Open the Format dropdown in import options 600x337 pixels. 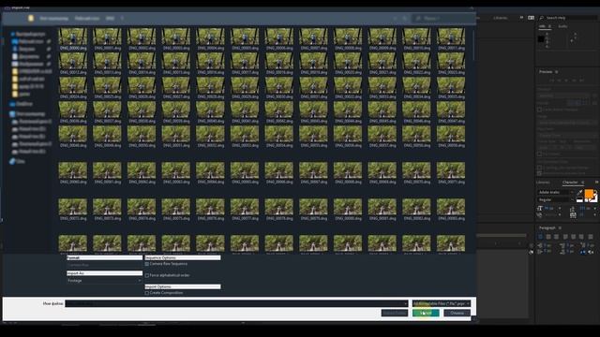point(104,265)
